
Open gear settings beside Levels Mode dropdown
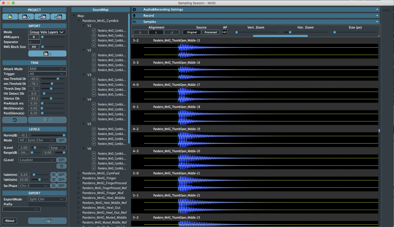tap(61, 140)
